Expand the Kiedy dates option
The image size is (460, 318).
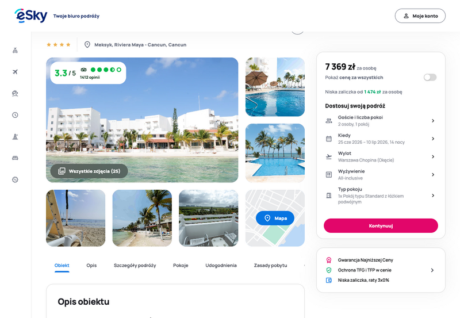pos(381,139)
